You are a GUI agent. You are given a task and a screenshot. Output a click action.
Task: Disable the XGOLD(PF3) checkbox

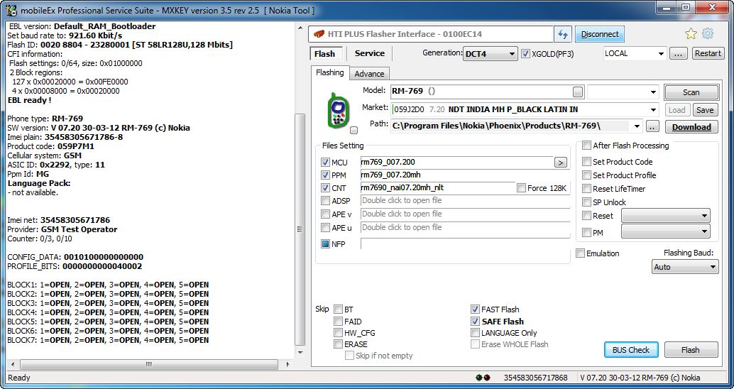525,54
